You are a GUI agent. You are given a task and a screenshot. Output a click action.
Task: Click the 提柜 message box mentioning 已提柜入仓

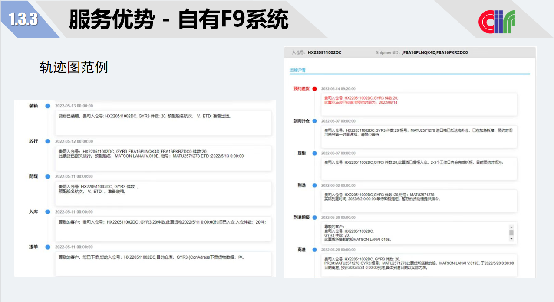coord(419,169)
